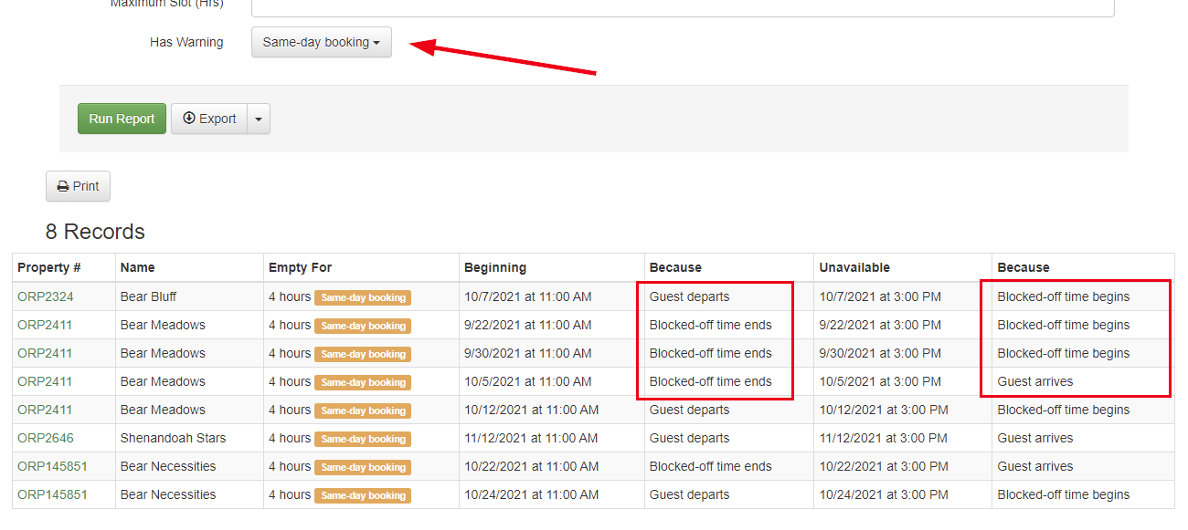
Task: Click Same-day booking badge in Shenandoah Stars row
Action: (363, 439)
